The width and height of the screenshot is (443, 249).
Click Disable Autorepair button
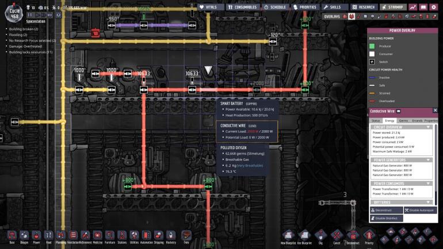[420, 210]
